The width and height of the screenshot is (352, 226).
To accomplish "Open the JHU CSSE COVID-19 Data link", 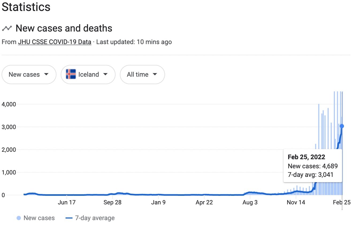I will [x=55, y=42].
